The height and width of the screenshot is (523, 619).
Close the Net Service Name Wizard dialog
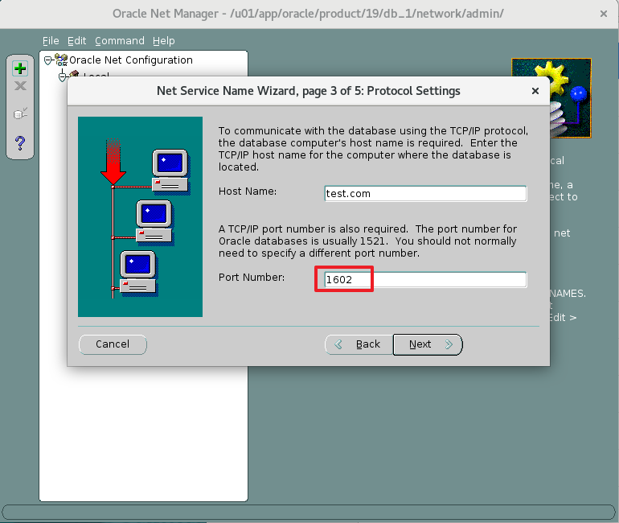pos(535,91)
